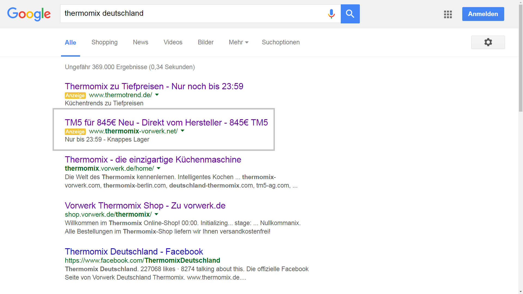
Task: Click the scrollbar up arrow
Action: click(521, 2)
